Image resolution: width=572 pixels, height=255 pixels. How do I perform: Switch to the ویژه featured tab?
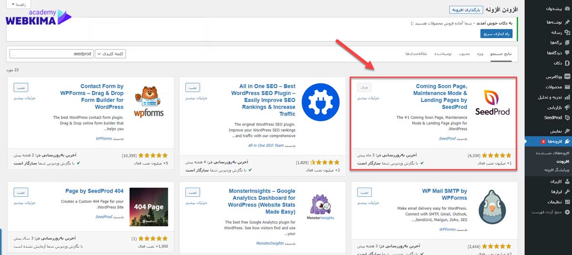(x=480, y=54)
